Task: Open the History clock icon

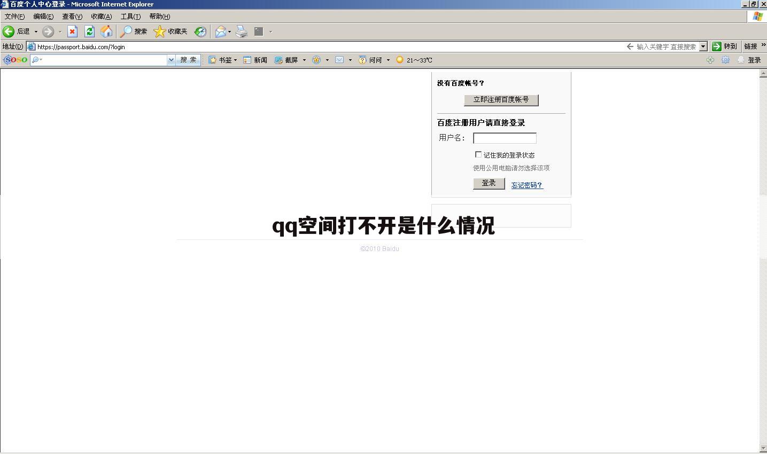Action: 200,32
